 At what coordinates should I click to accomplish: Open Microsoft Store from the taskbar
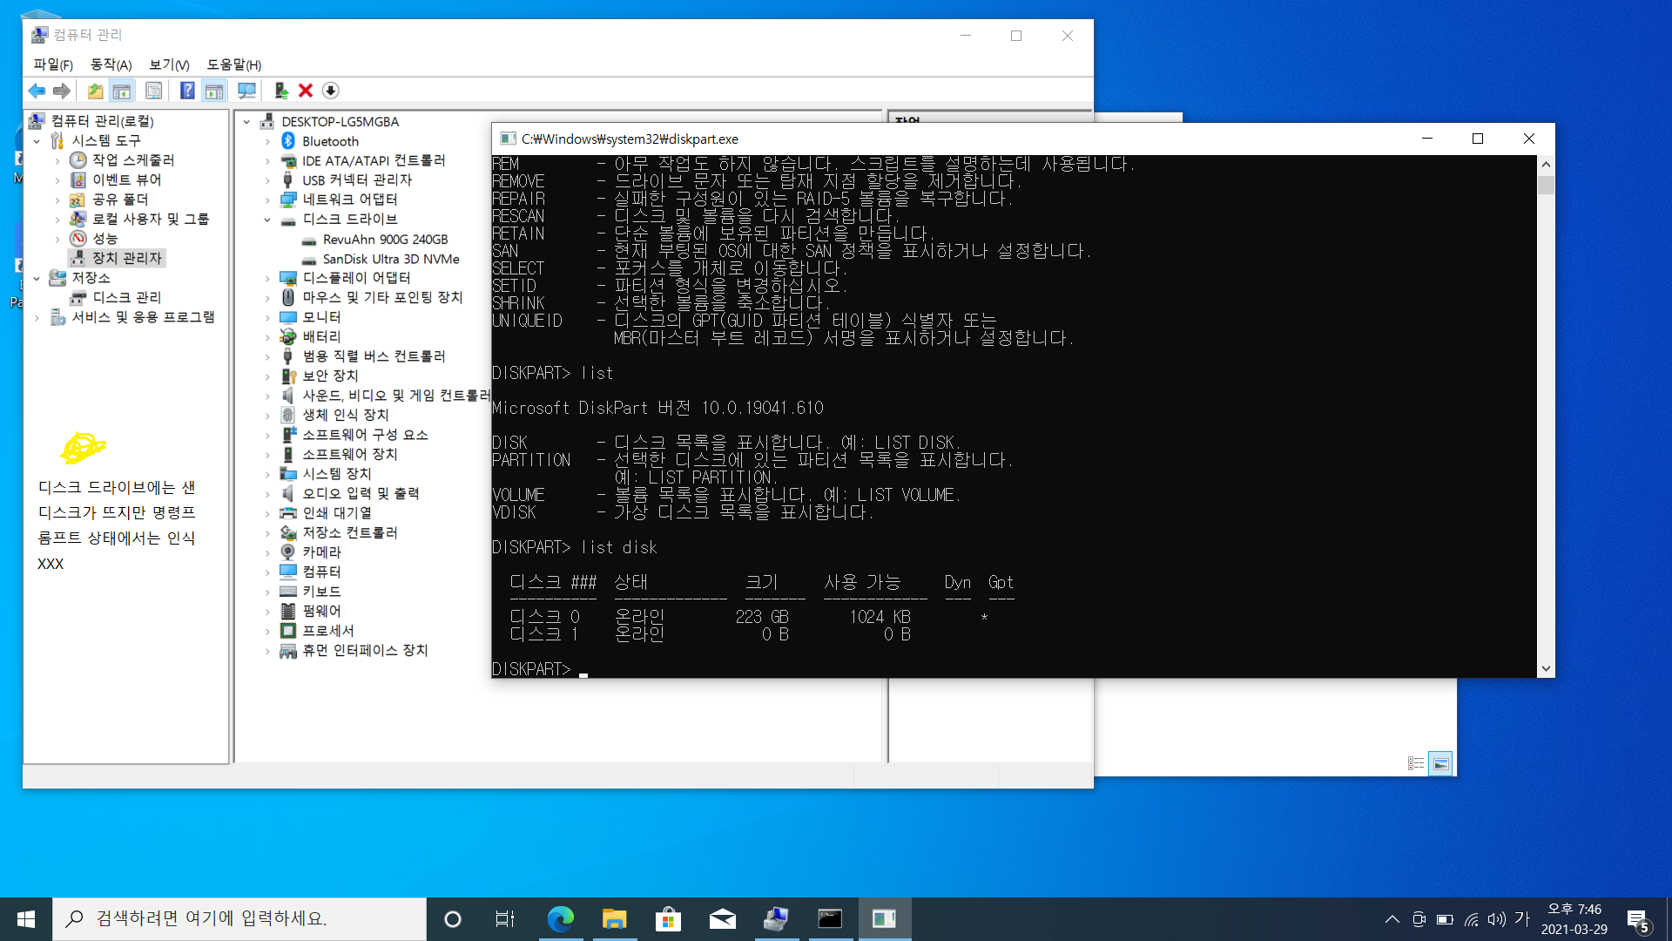(668, 918)
